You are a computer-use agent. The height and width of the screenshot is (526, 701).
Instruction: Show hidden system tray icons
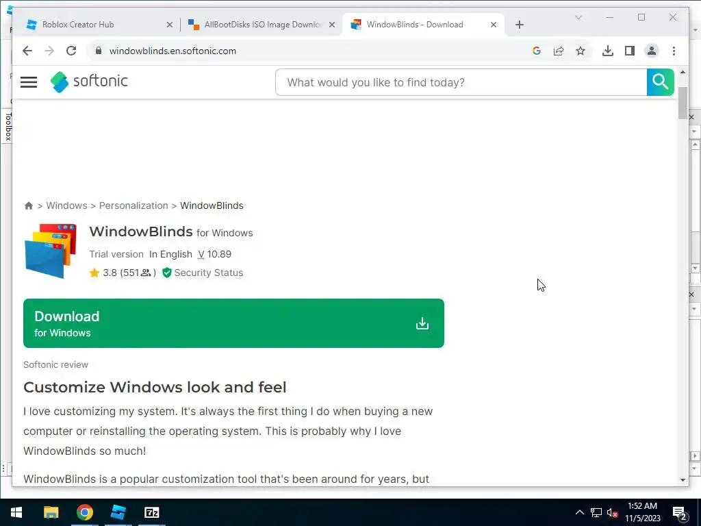coord(579,512)
